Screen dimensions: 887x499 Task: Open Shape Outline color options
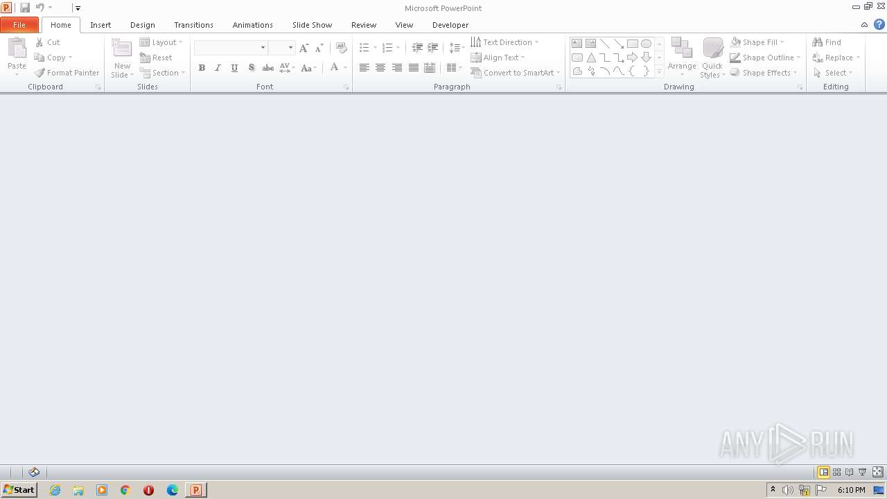coord(766,58)
